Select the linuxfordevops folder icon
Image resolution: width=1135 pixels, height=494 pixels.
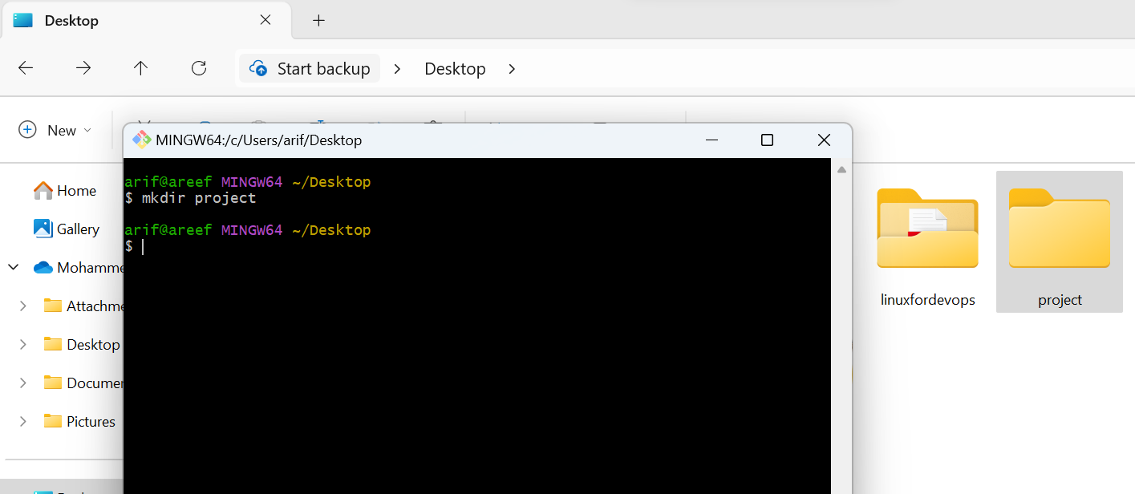click(x=927, y=228)
